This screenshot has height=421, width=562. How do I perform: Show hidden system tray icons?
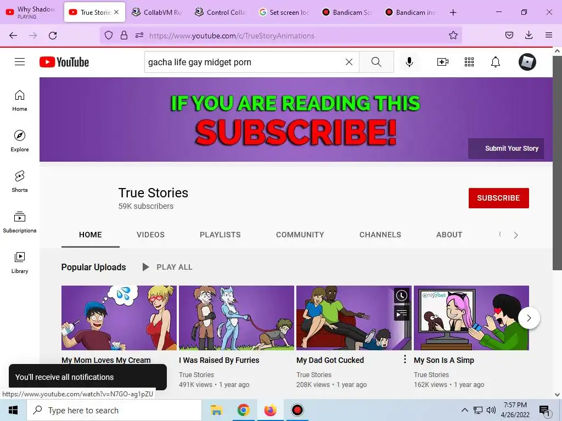[464, 410]
